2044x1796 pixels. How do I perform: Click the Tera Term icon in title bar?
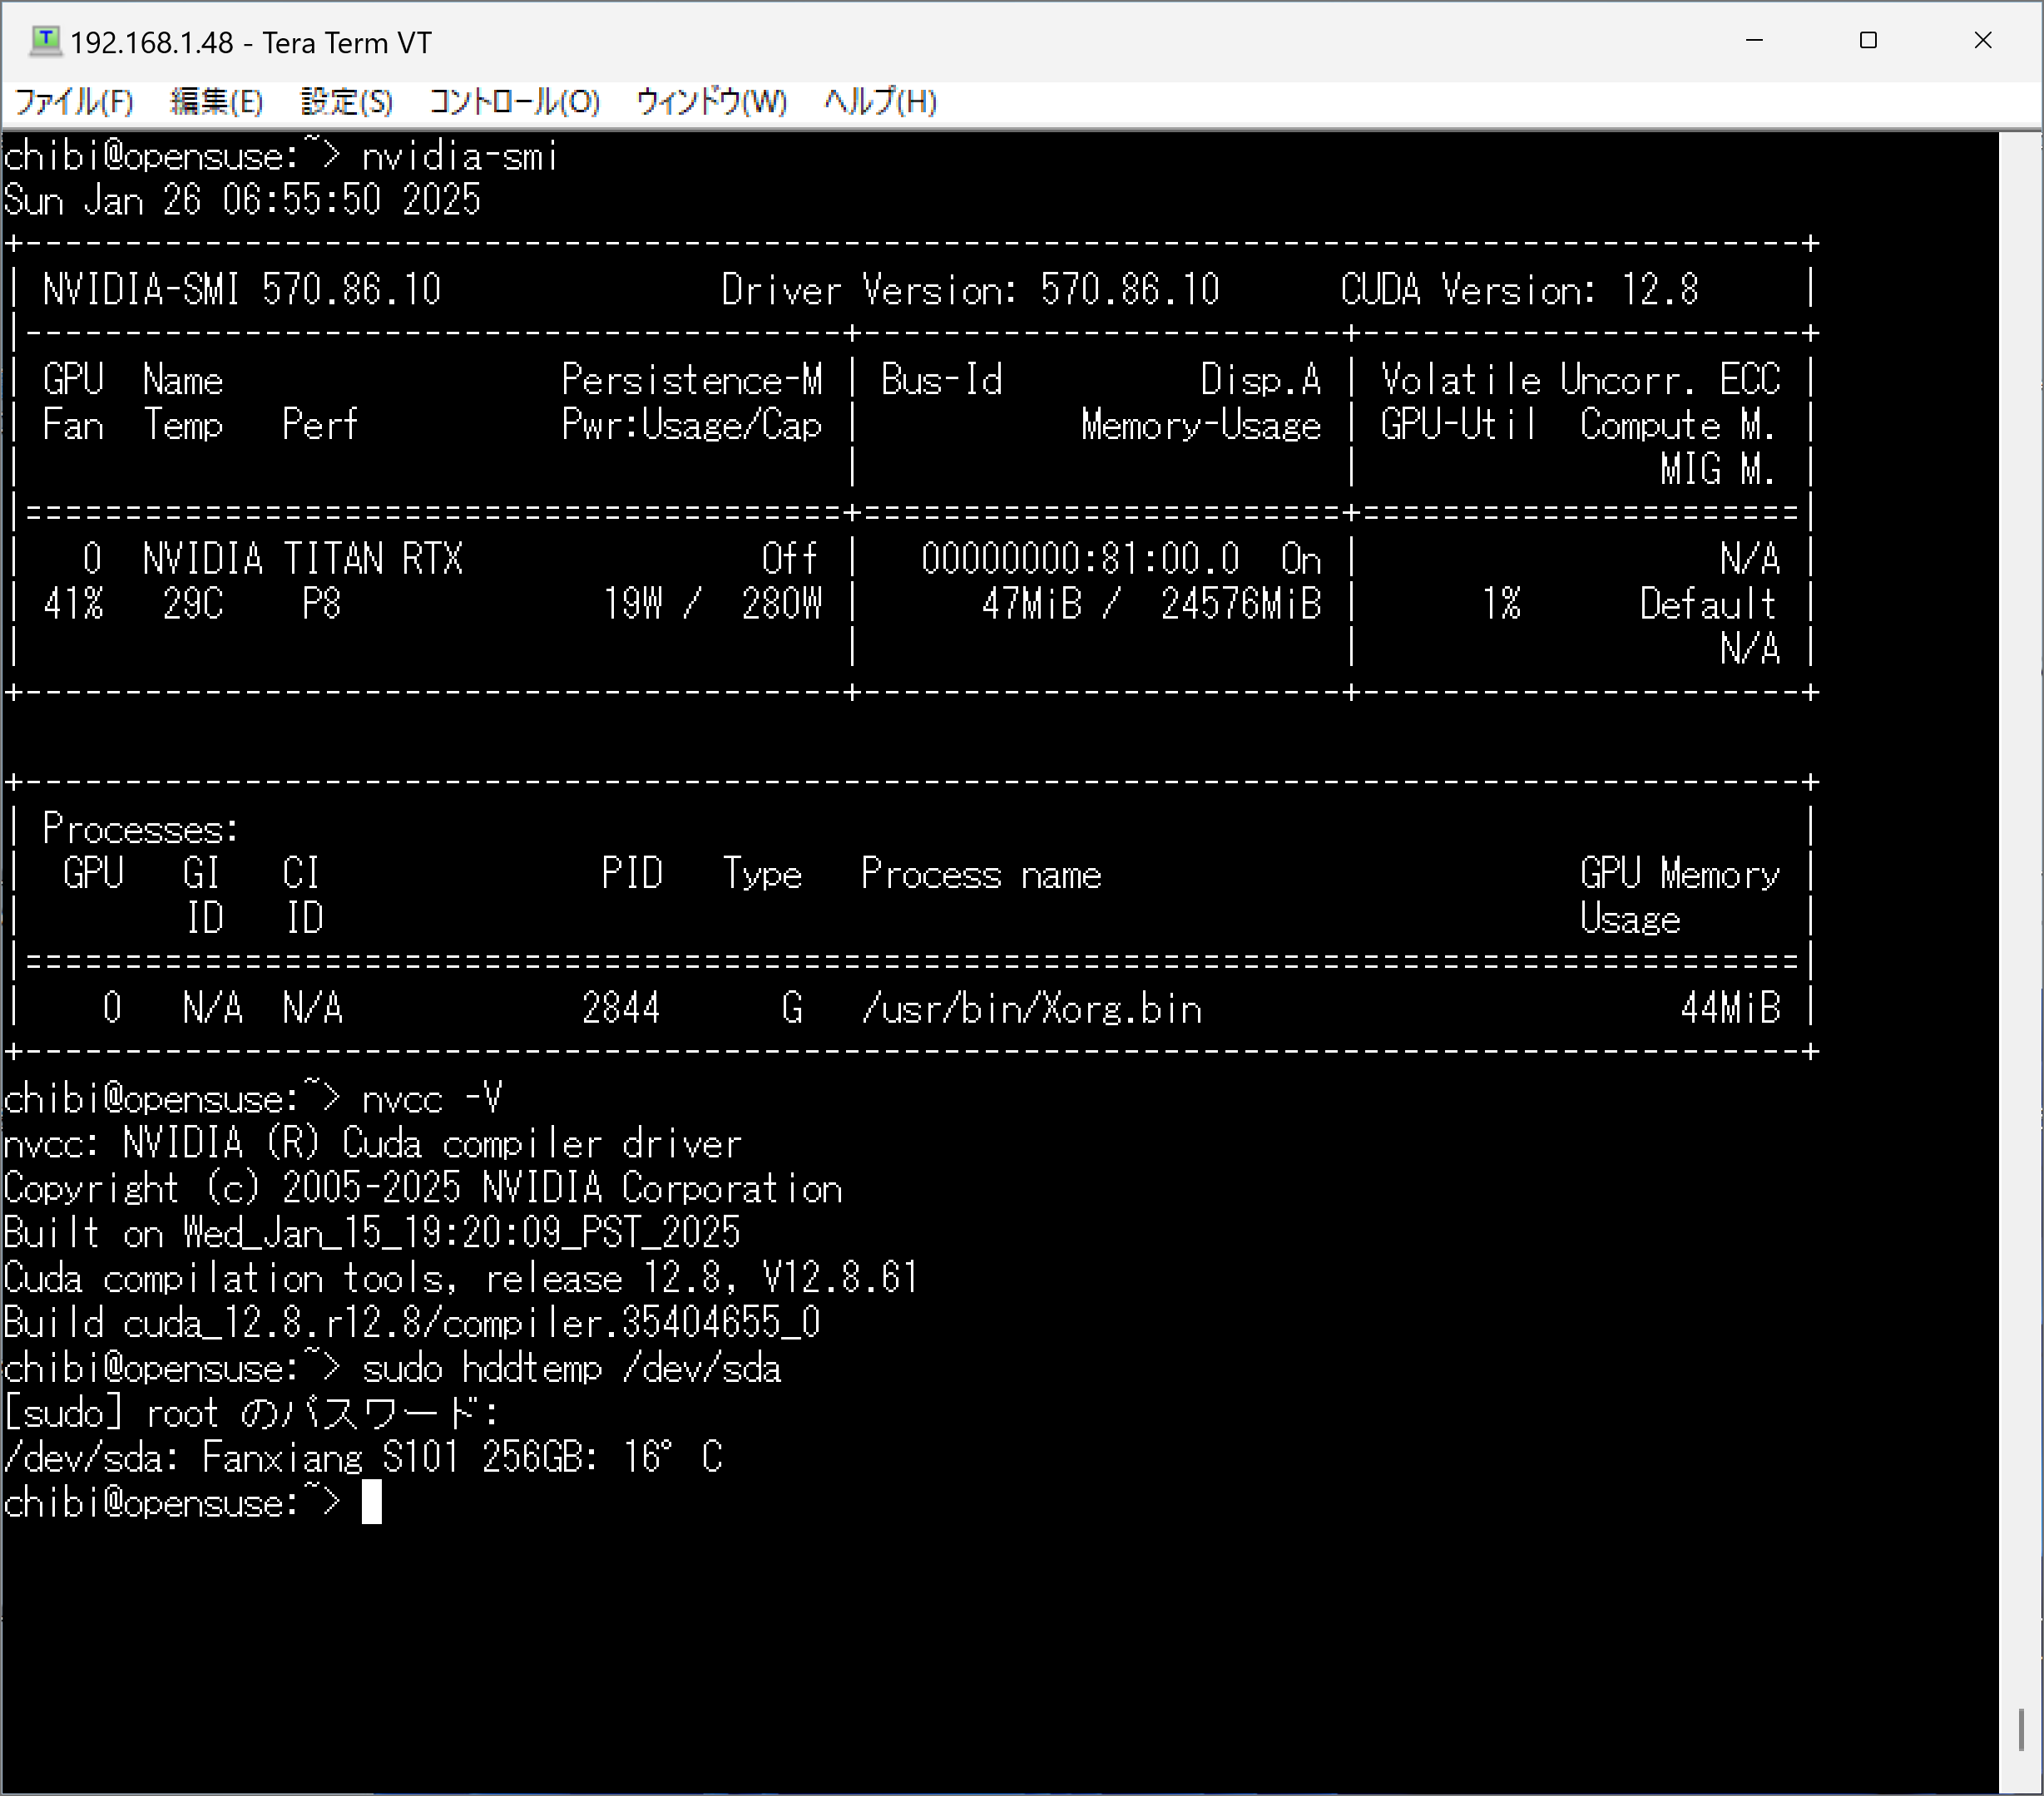pyautogui.click(x=45, y=41)
